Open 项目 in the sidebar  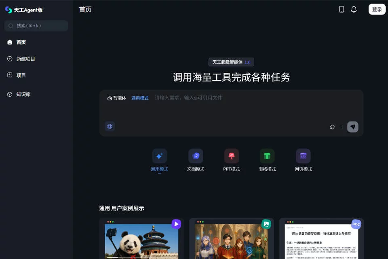(16, 75)
